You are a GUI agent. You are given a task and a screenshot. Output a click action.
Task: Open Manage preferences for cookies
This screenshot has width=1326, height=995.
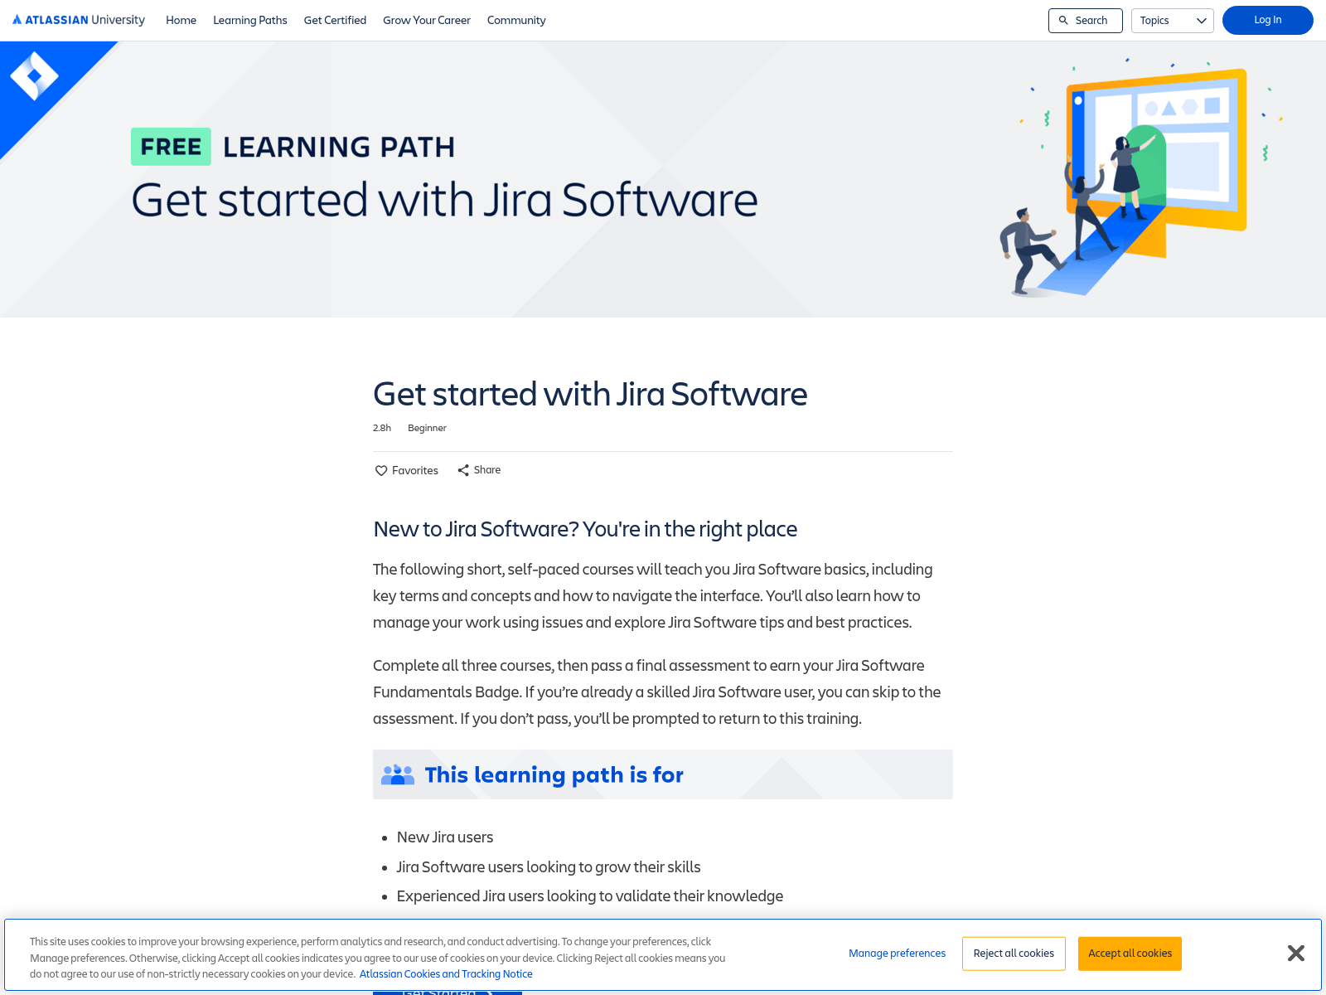pos(897,953)
